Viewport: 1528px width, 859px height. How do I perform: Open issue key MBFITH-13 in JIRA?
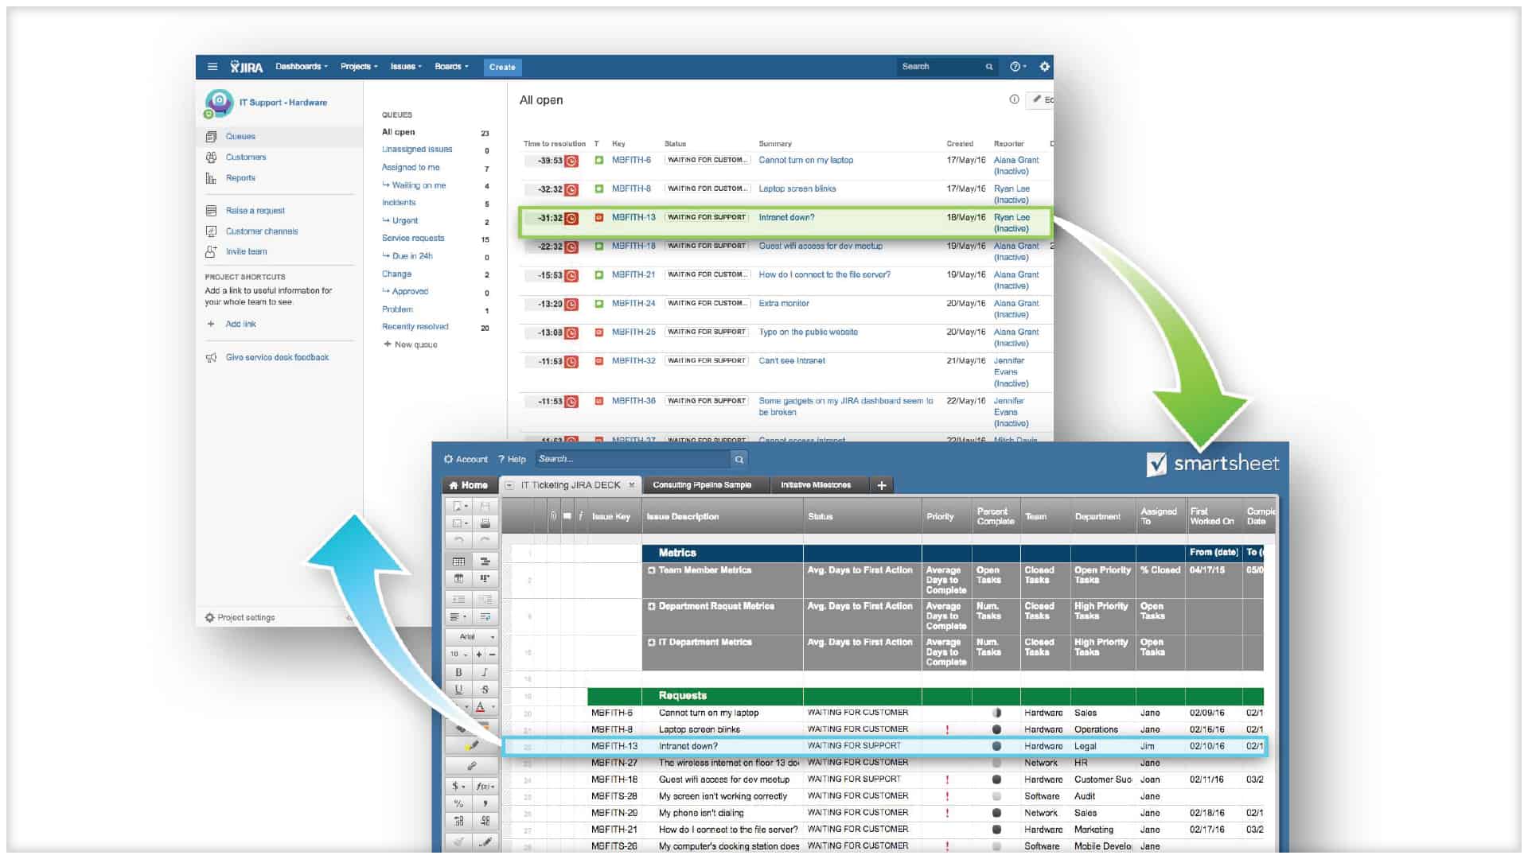(x=633, y=218)
